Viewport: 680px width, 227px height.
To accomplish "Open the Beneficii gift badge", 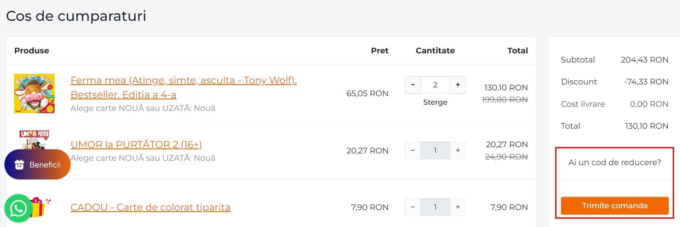I will 38,165.
